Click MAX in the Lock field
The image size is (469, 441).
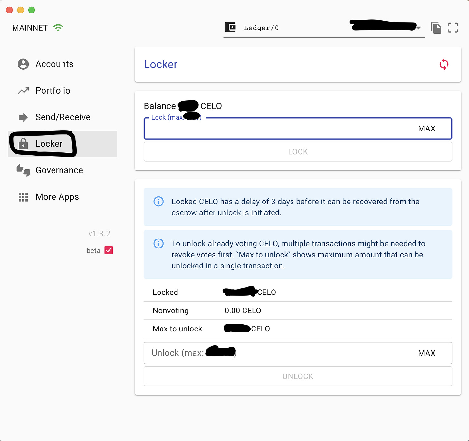(x=426, y=129)
